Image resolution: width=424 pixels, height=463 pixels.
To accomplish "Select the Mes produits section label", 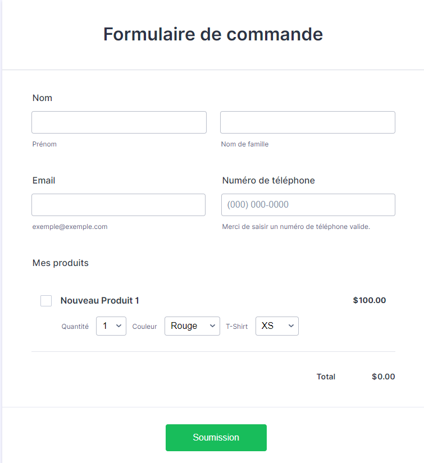I will pyautogui.click(x=61, y=263).
